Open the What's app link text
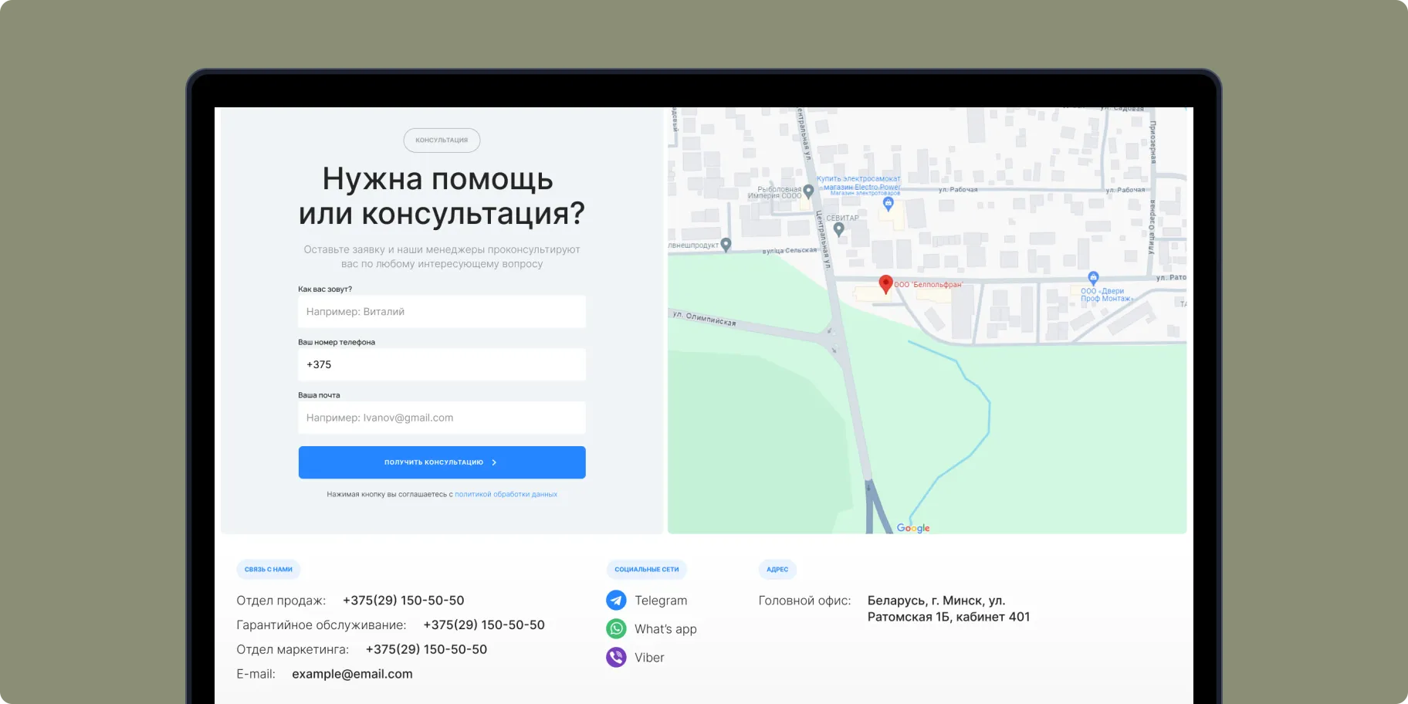The width and height of the screenshot is (1408, 704). 665,629
